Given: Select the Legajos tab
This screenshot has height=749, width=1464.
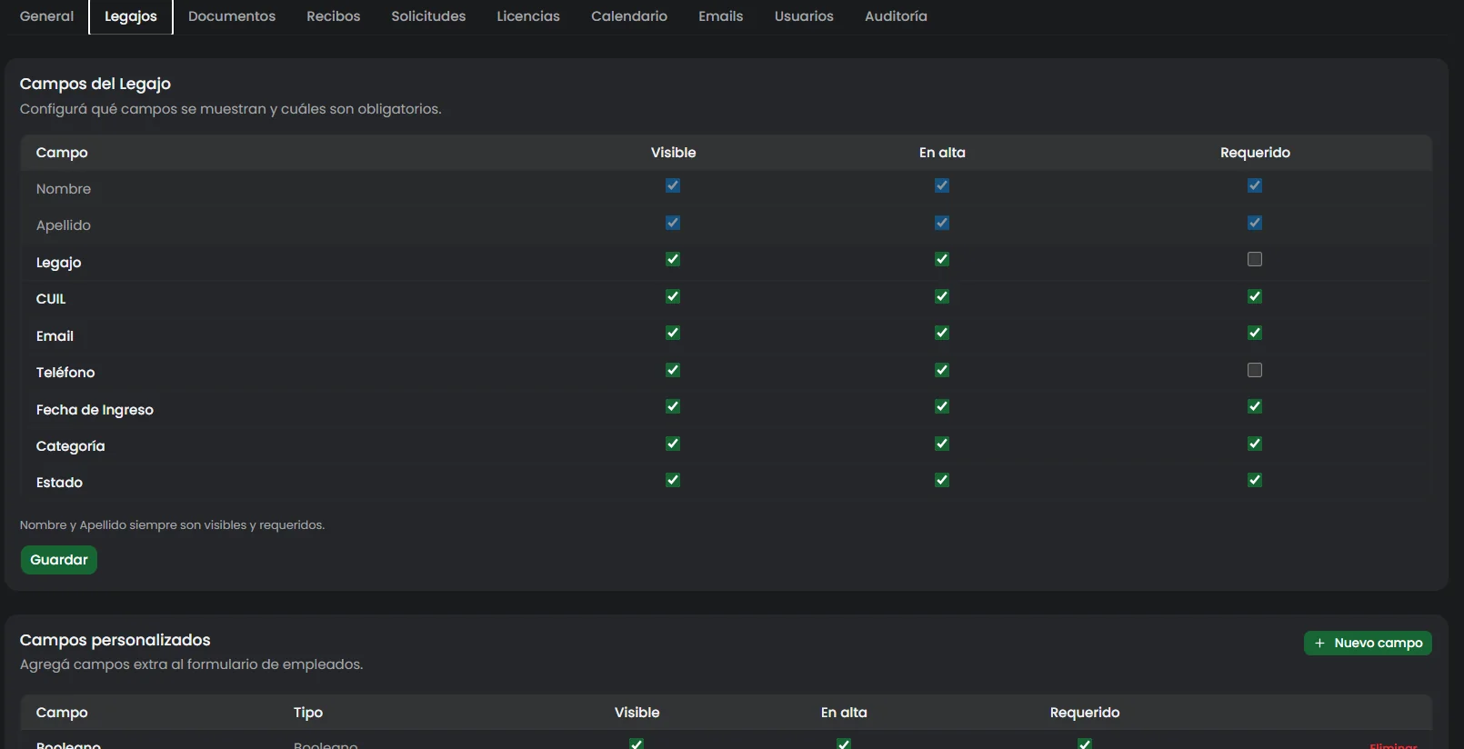Looking at the screenshot, I should point(131,16).
